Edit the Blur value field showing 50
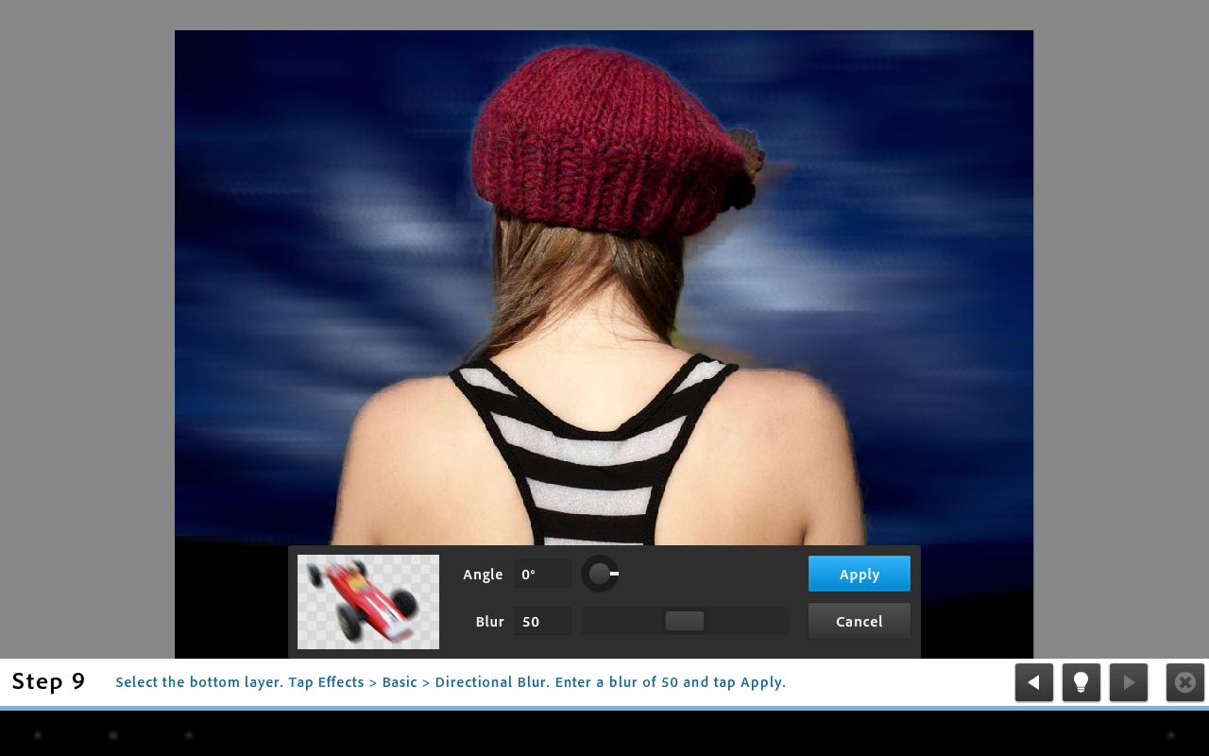This screenshot has width=1209, height=756. (x=542, y=621)
